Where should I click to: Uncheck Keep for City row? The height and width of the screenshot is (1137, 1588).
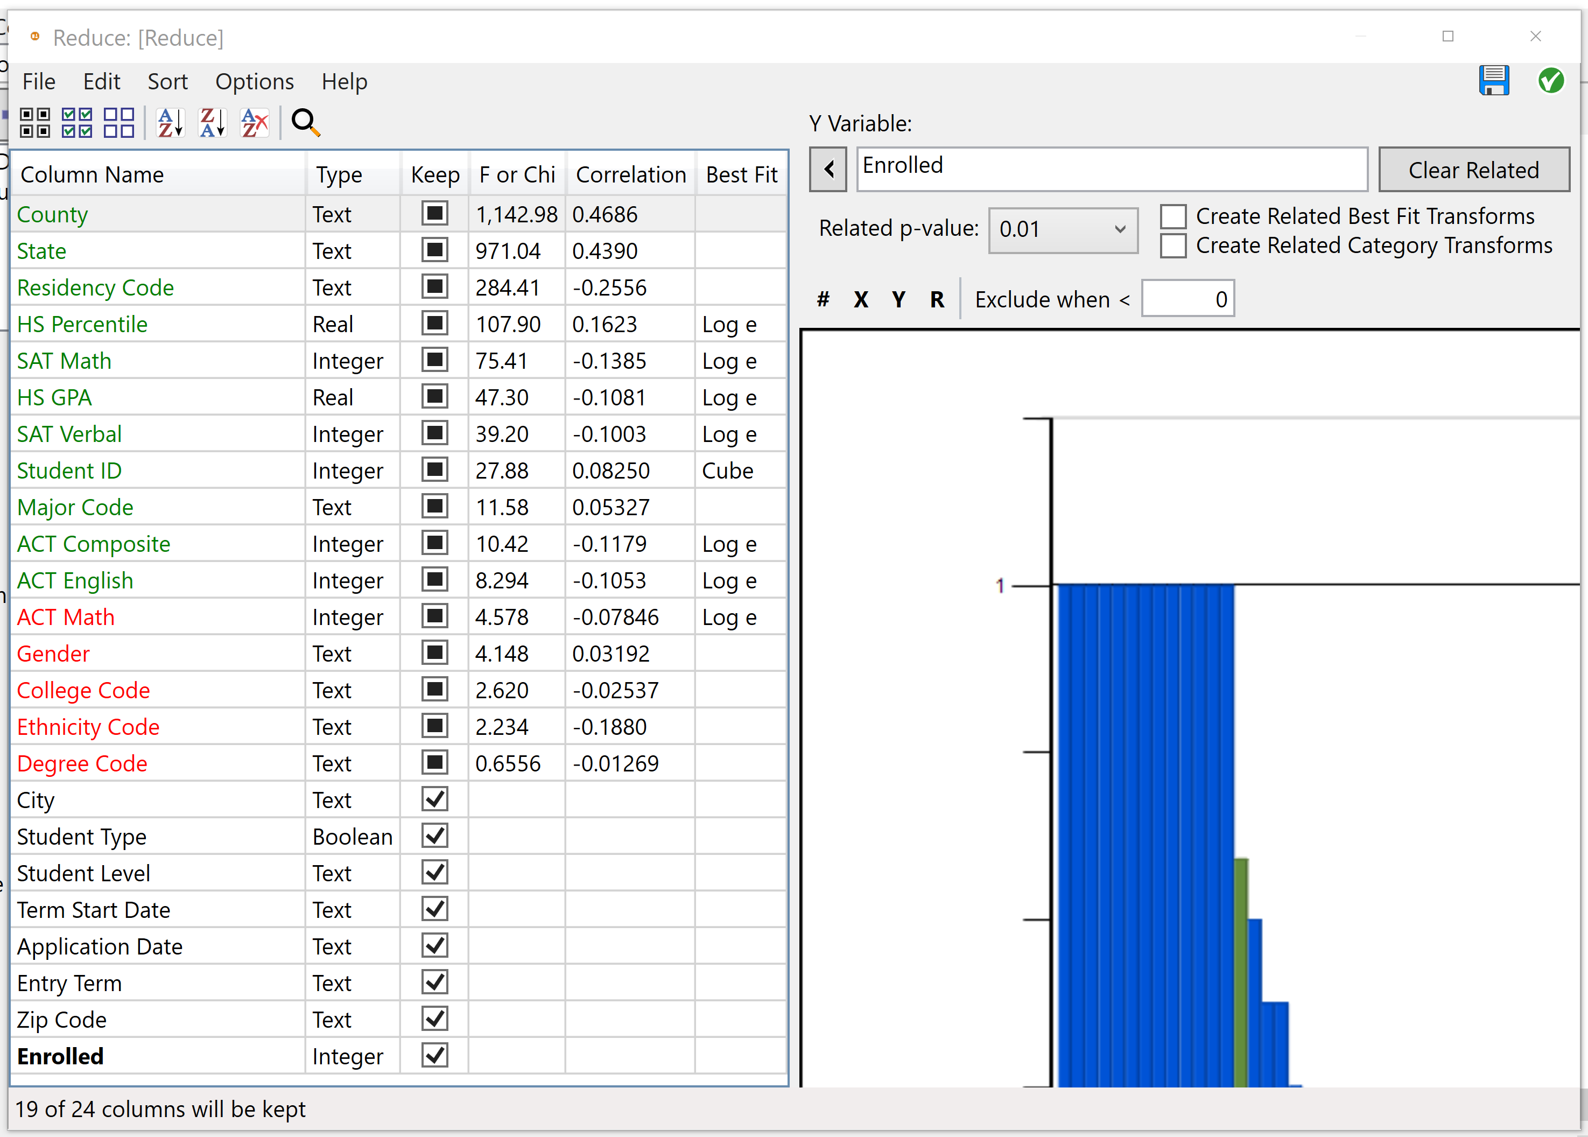[x=434, y=799]
